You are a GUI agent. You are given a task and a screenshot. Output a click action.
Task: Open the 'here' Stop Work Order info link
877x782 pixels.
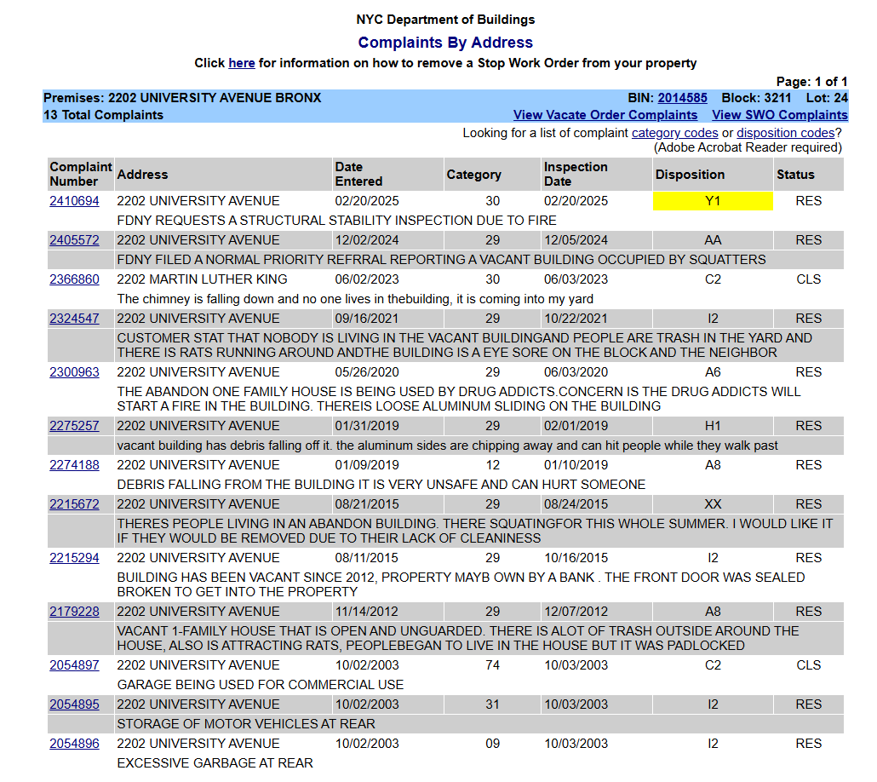[x=242, y=63]
